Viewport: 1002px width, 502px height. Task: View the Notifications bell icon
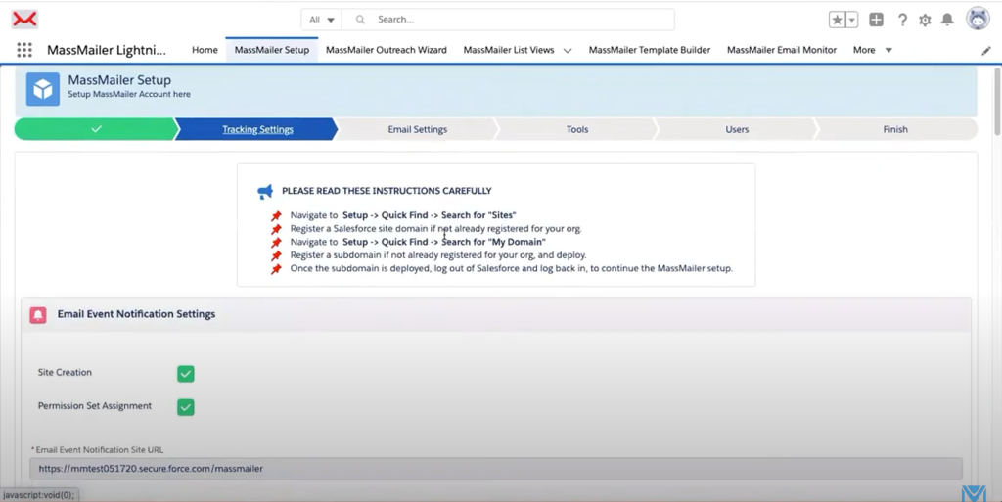tap(947, 20)
